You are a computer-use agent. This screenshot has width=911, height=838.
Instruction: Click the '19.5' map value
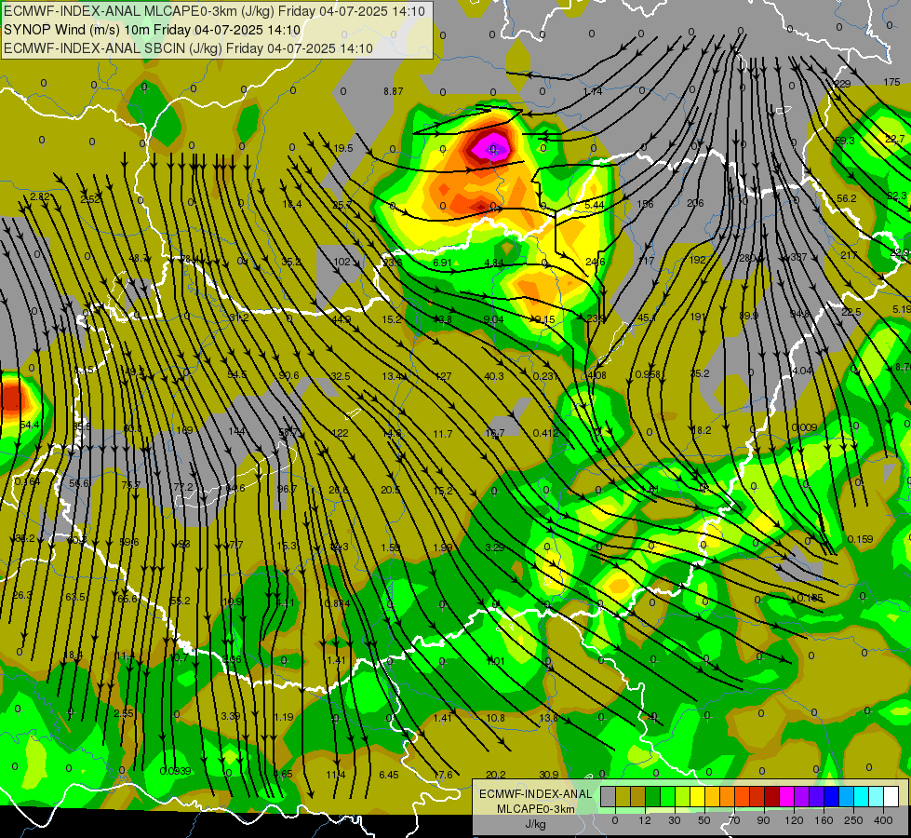click(x=343, y=148)
